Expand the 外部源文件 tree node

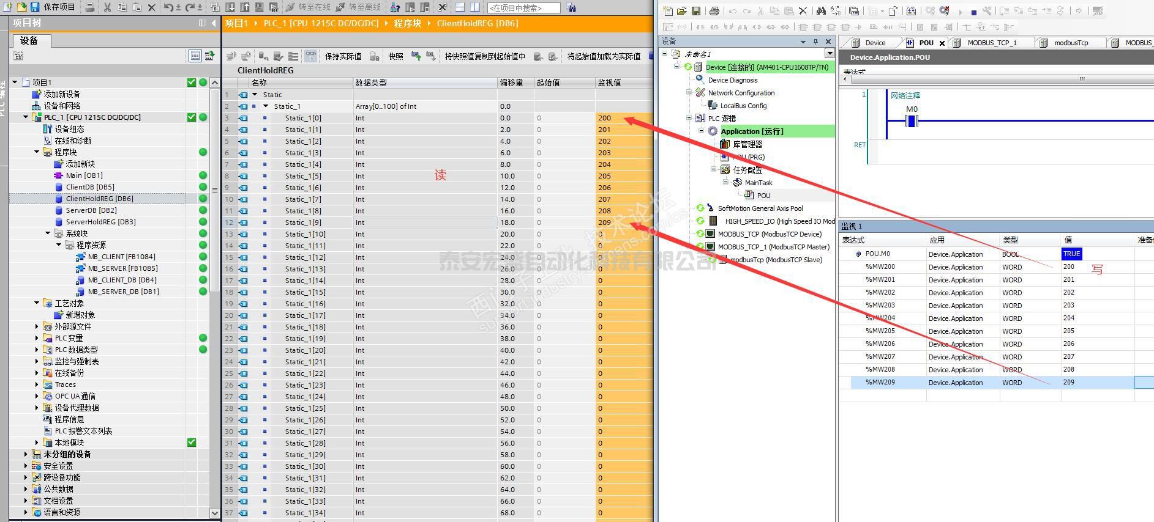click(x=37, y=326)
